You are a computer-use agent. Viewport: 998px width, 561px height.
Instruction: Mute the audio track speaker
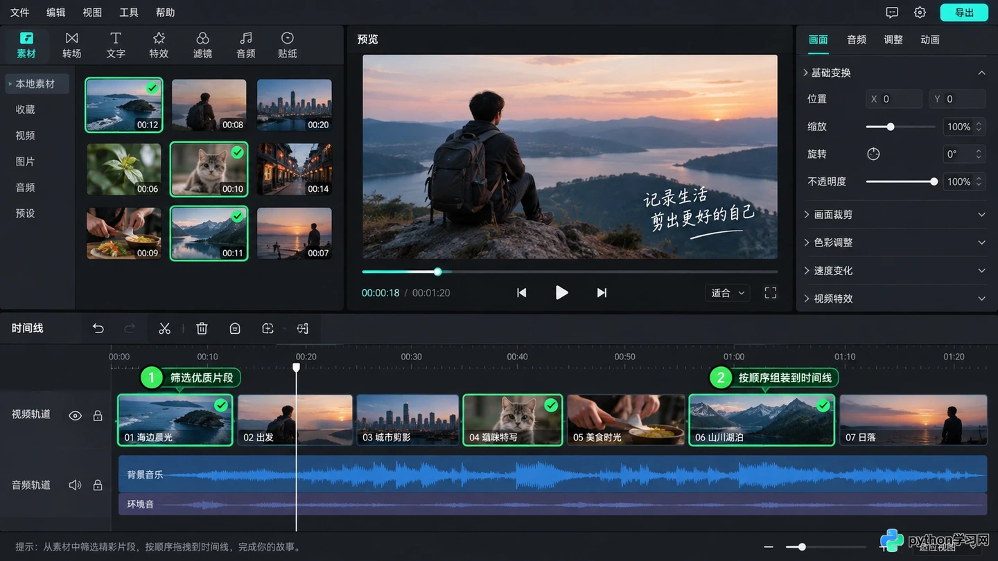(75, 485)
